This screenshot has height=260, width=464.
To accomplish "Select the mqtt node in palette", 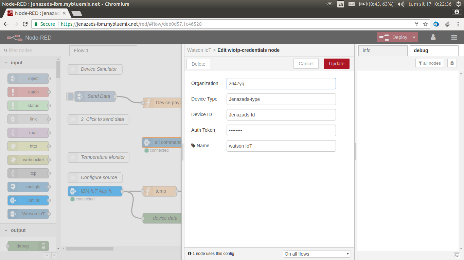I will coord(28,133).
